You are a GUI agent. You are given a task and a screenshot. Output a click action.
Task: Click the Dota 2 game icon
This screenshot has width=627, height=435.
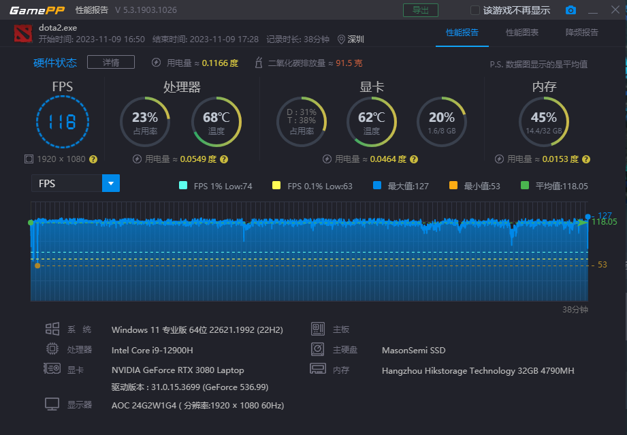(x=22, y=33)
